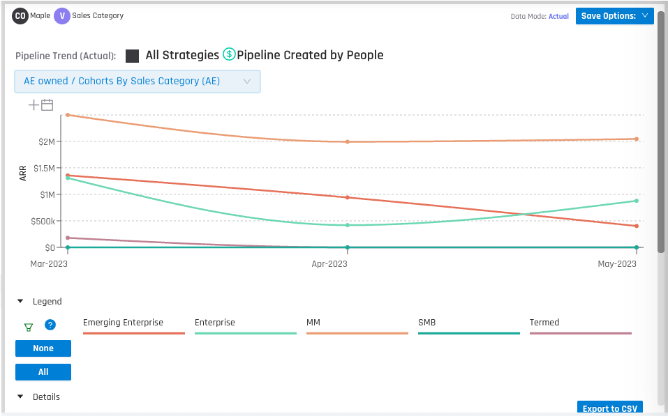Screen dimensions: 668x416
Task: Click the Apr-2023 axis label
Action: click(x=329, y=263)
